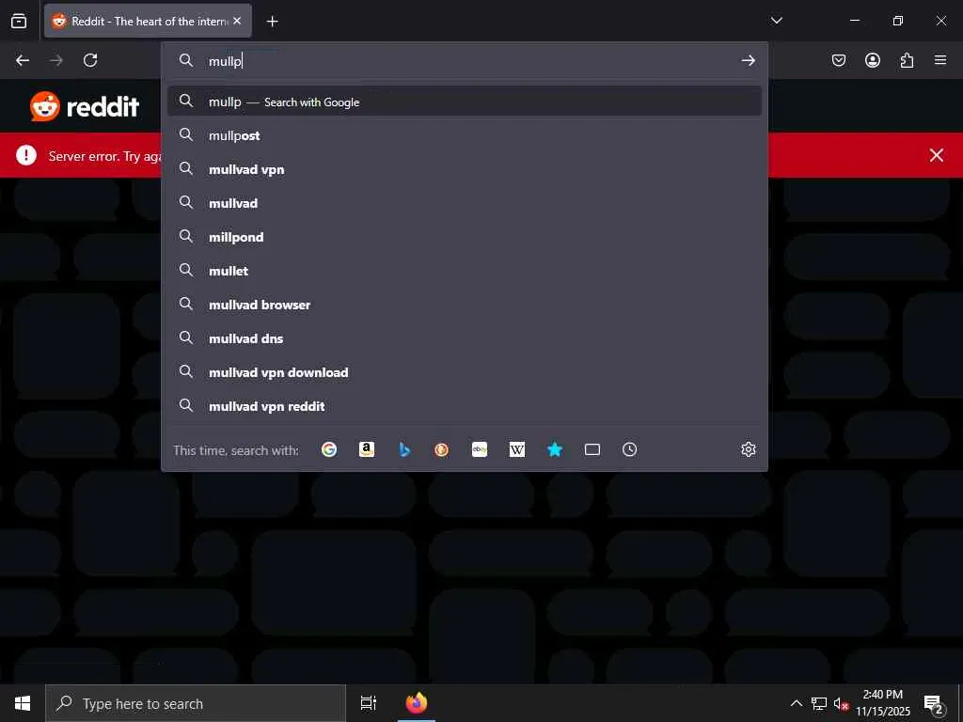Search open tabs using tab icon
This screenshot has height=722, width=963.
pos(592,449)
